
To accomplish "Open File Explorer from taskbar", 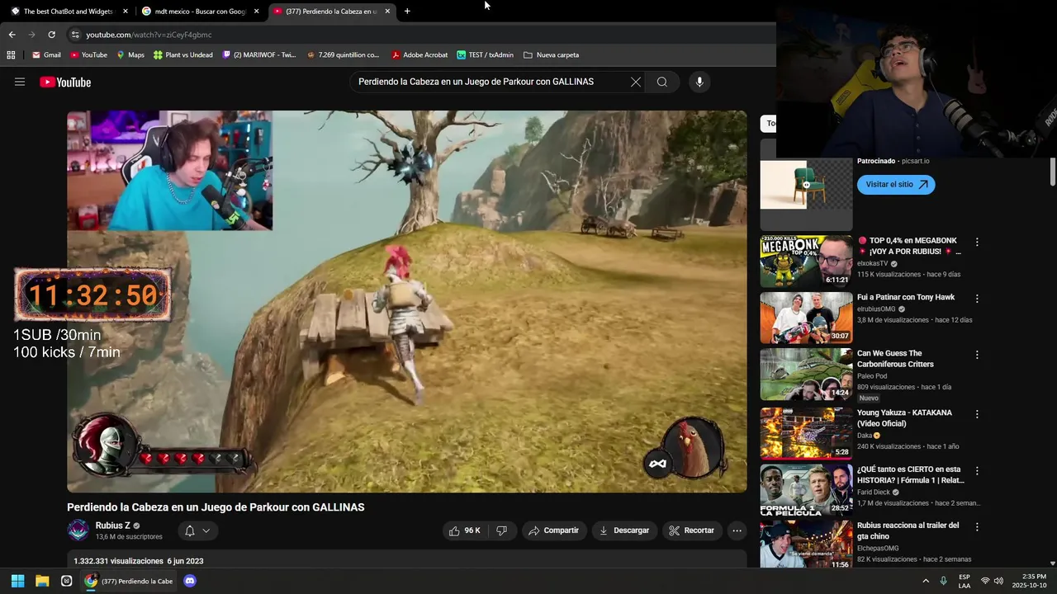I will click(x=42, y=581).
